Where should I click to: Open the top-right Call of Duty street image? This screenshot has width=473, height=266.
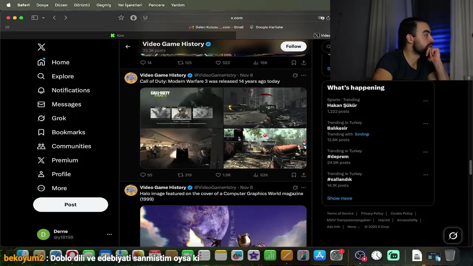coord(265,108)
